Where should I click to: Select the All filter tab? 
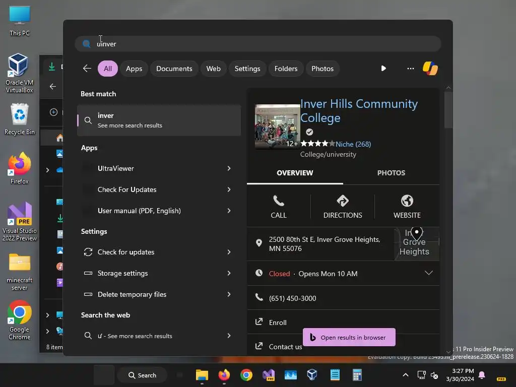point(108,69)
